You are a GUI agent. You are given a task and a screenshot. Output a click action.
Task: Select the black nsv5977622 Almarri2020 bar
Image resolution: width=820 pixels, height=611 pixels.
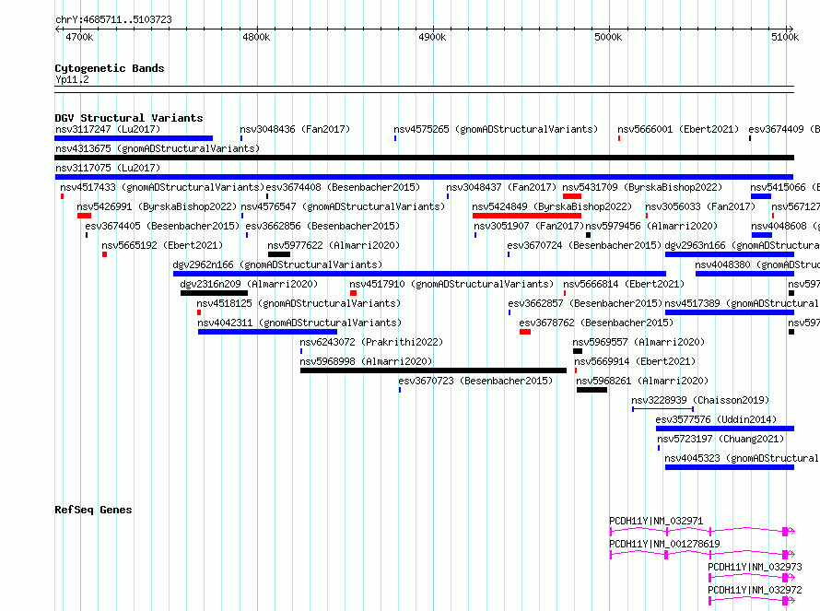tap(279, 254)
